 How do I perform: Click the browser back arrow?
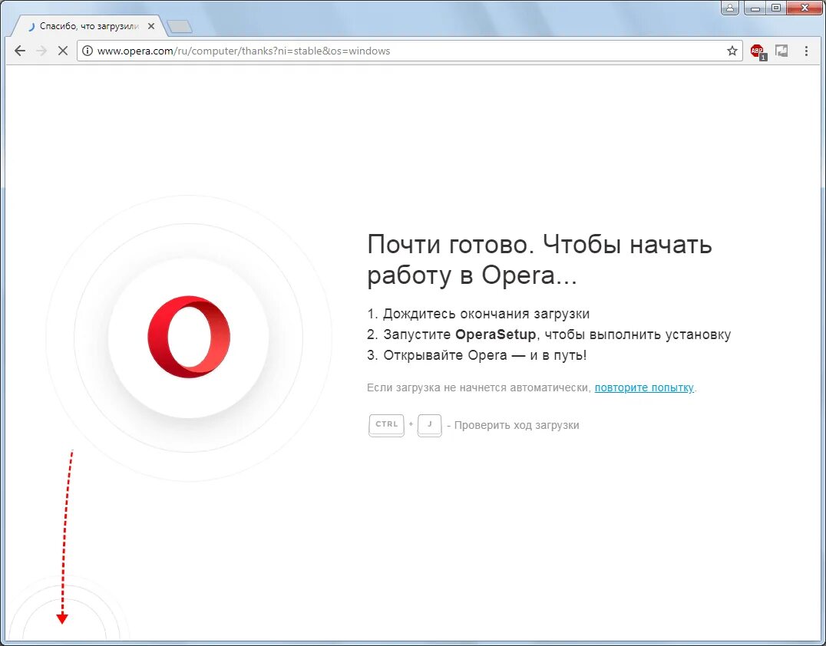[x=20, y=51]
